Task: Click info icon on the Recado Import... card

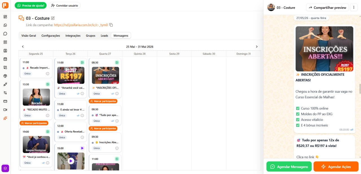Action: (48, 73)
